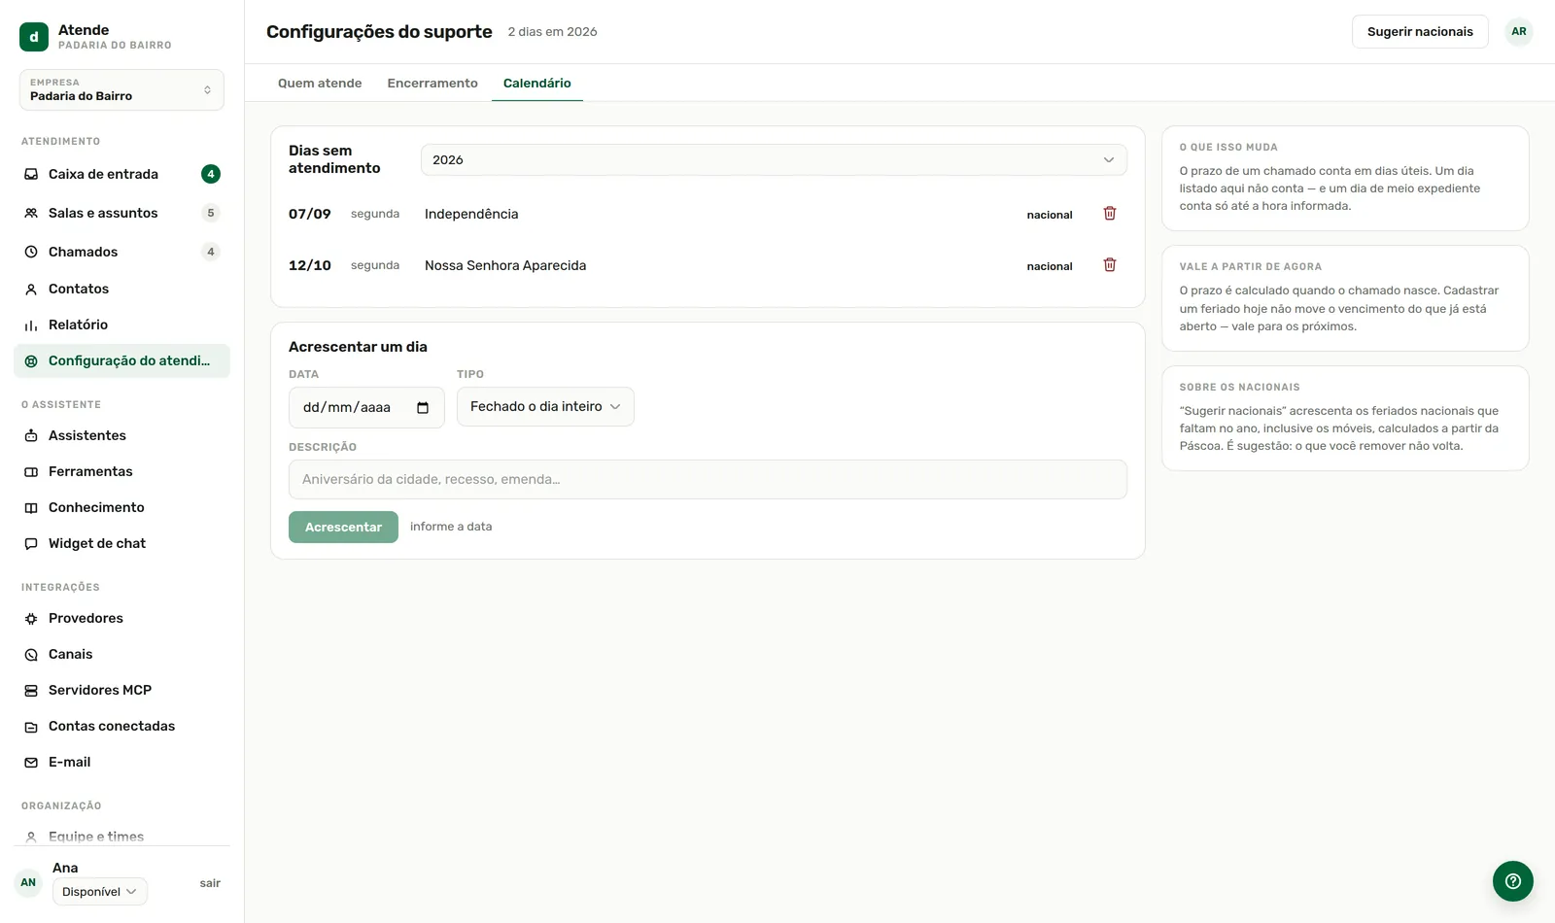
Task: Click the Sugerir nacionais button
Action: (x=1420, y=31)
